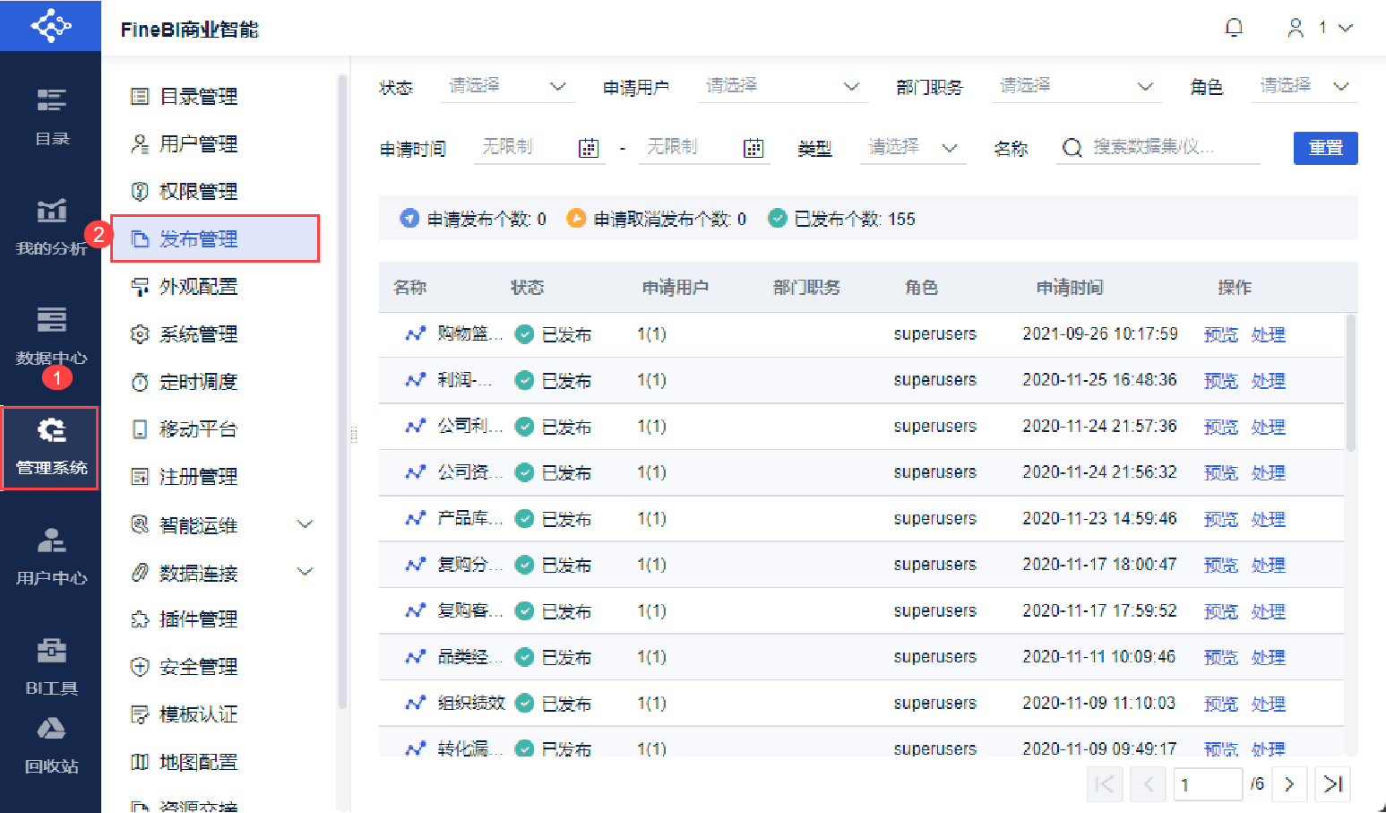
Task: Click the 重置 reset button
Action: click(x=1325, y=148)
